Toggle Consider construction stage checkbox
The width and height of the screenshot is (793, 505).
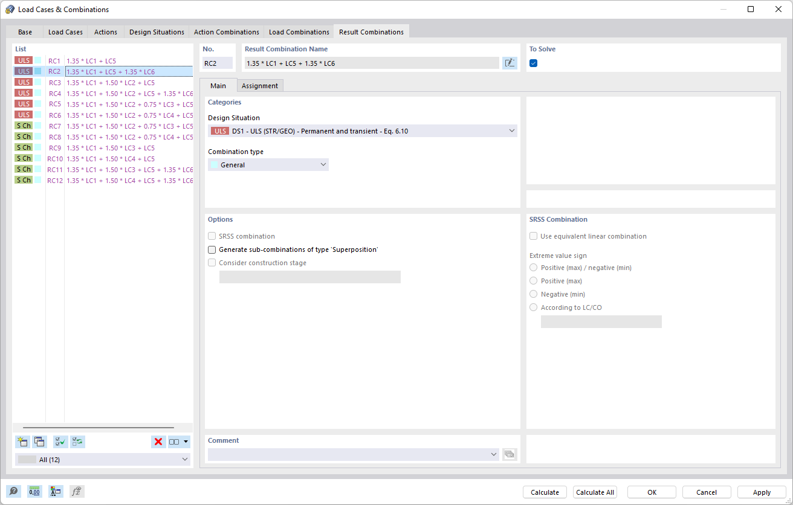tap(212, 263)
